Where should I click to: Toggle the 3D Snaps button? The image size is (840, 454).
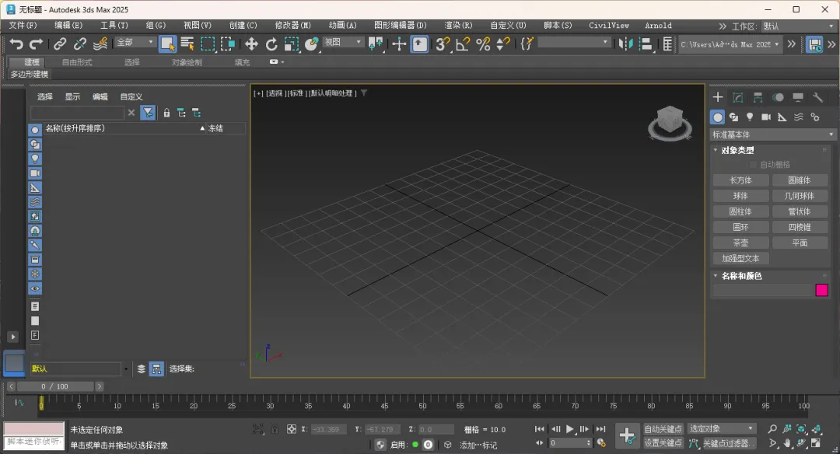coord(443,44)
